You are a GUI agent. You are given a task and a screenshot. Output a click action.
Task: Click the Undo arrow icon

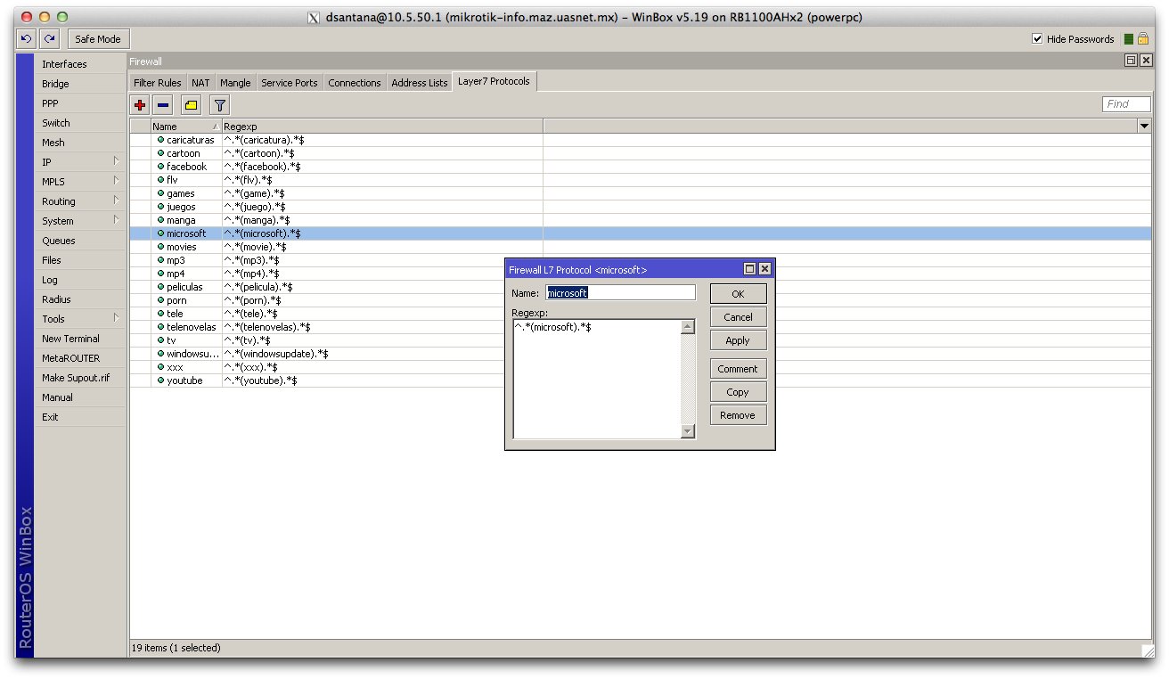click(x=26, y=39)
